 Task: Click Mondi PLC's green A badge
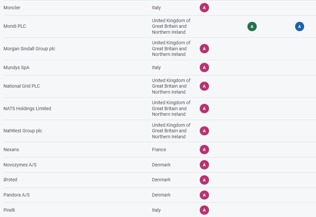click(252, 26)
